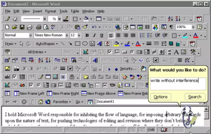Apply numbered list formatting
211x134 pixels.
(x=142, y=35)
